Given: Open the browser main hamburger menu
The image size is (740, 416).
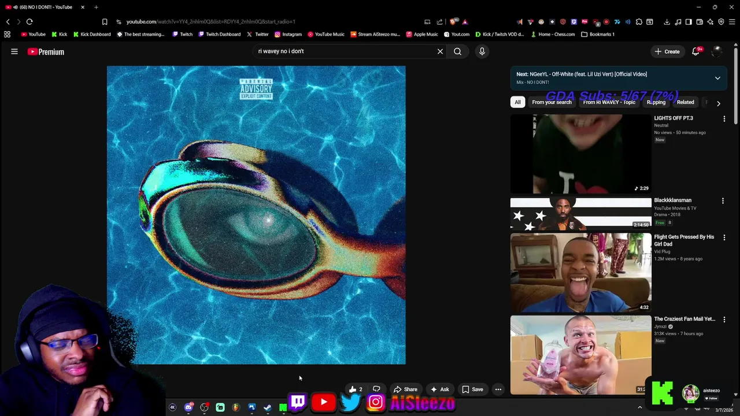Looking at the screenshot, I should 732,22.
